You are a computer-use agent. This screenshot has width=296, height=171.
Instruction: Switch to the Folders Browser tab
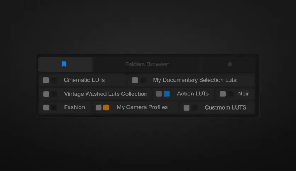tap(147, 64)
